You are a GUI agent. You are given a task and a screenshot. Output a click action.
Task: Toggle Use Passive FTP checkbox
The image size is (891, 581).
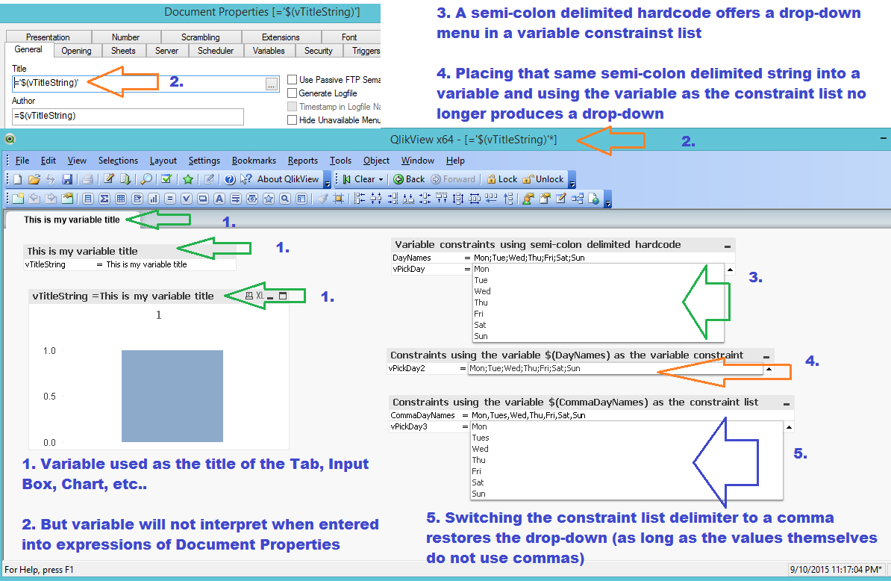292,80
